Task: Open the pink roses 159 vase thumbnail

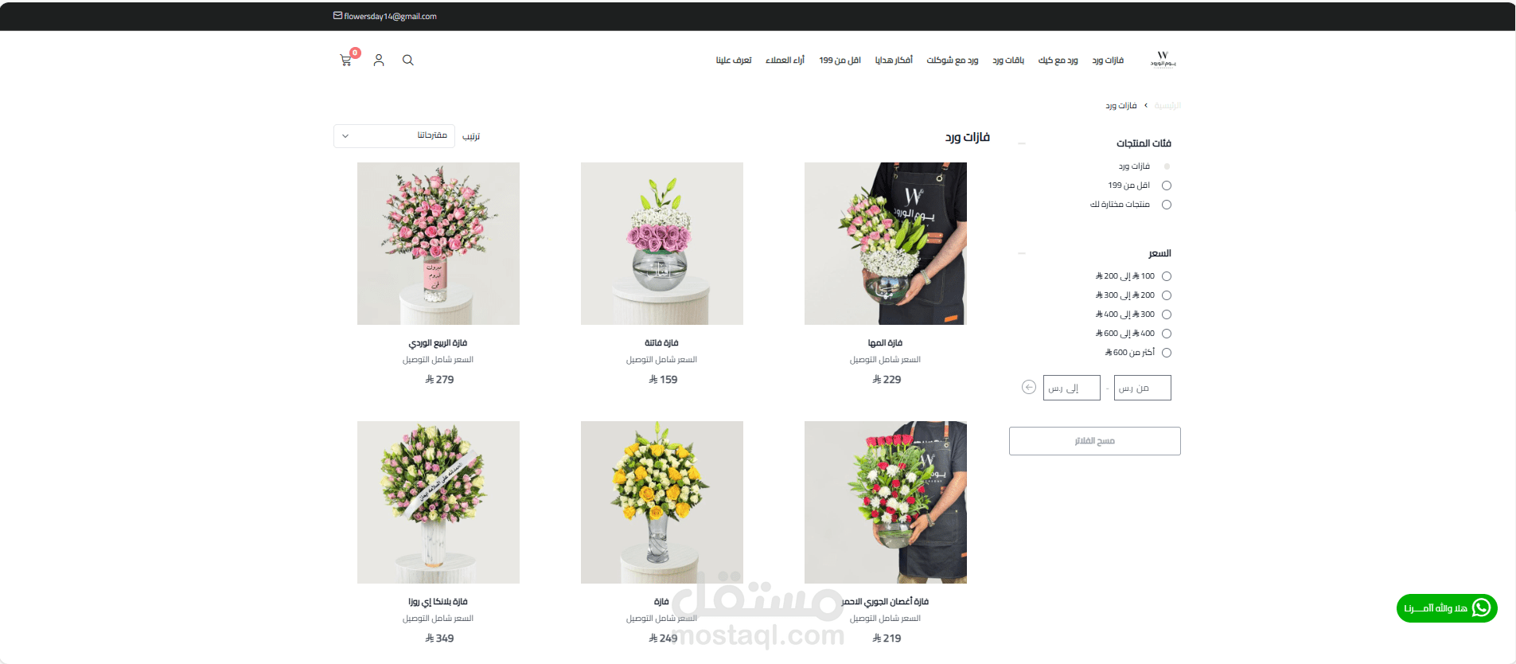Action: (x=662, y=244)
